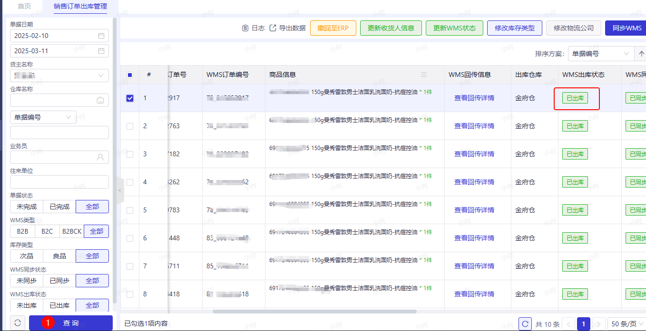
Task: Click 更新WMS状态 button
Action: 454,28
